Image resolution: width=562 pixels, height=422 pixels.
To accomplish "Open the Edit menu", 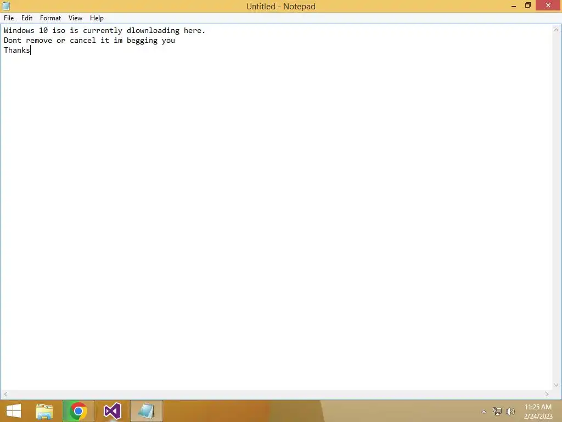I will (27, 18).
